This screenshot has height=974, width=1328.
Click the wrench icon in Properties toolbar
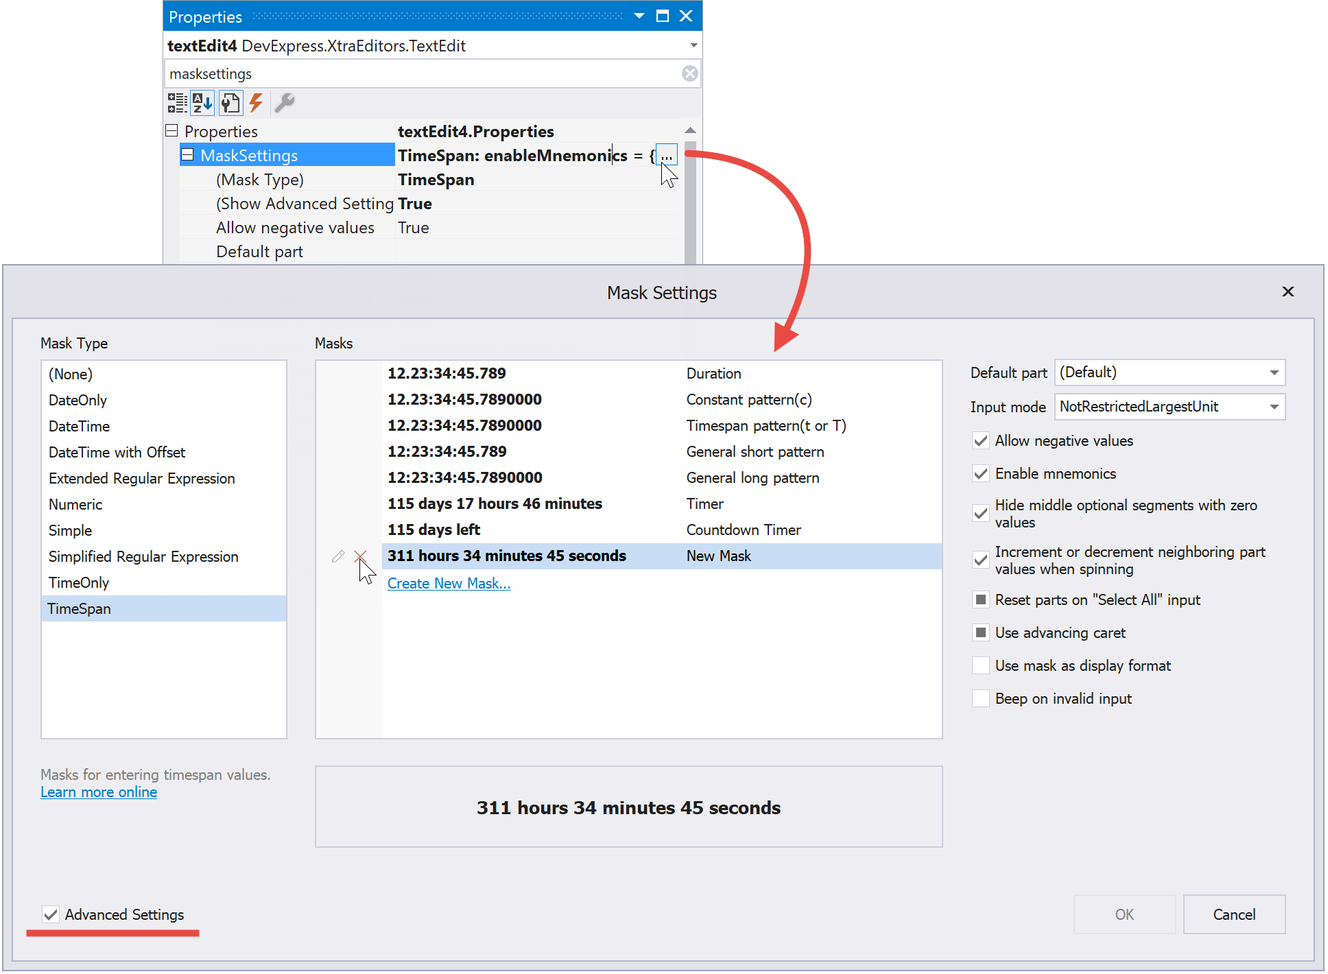[284, 103]
